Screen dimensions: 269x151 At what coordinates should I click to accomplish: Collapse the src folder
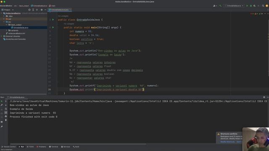coord(4,22)
